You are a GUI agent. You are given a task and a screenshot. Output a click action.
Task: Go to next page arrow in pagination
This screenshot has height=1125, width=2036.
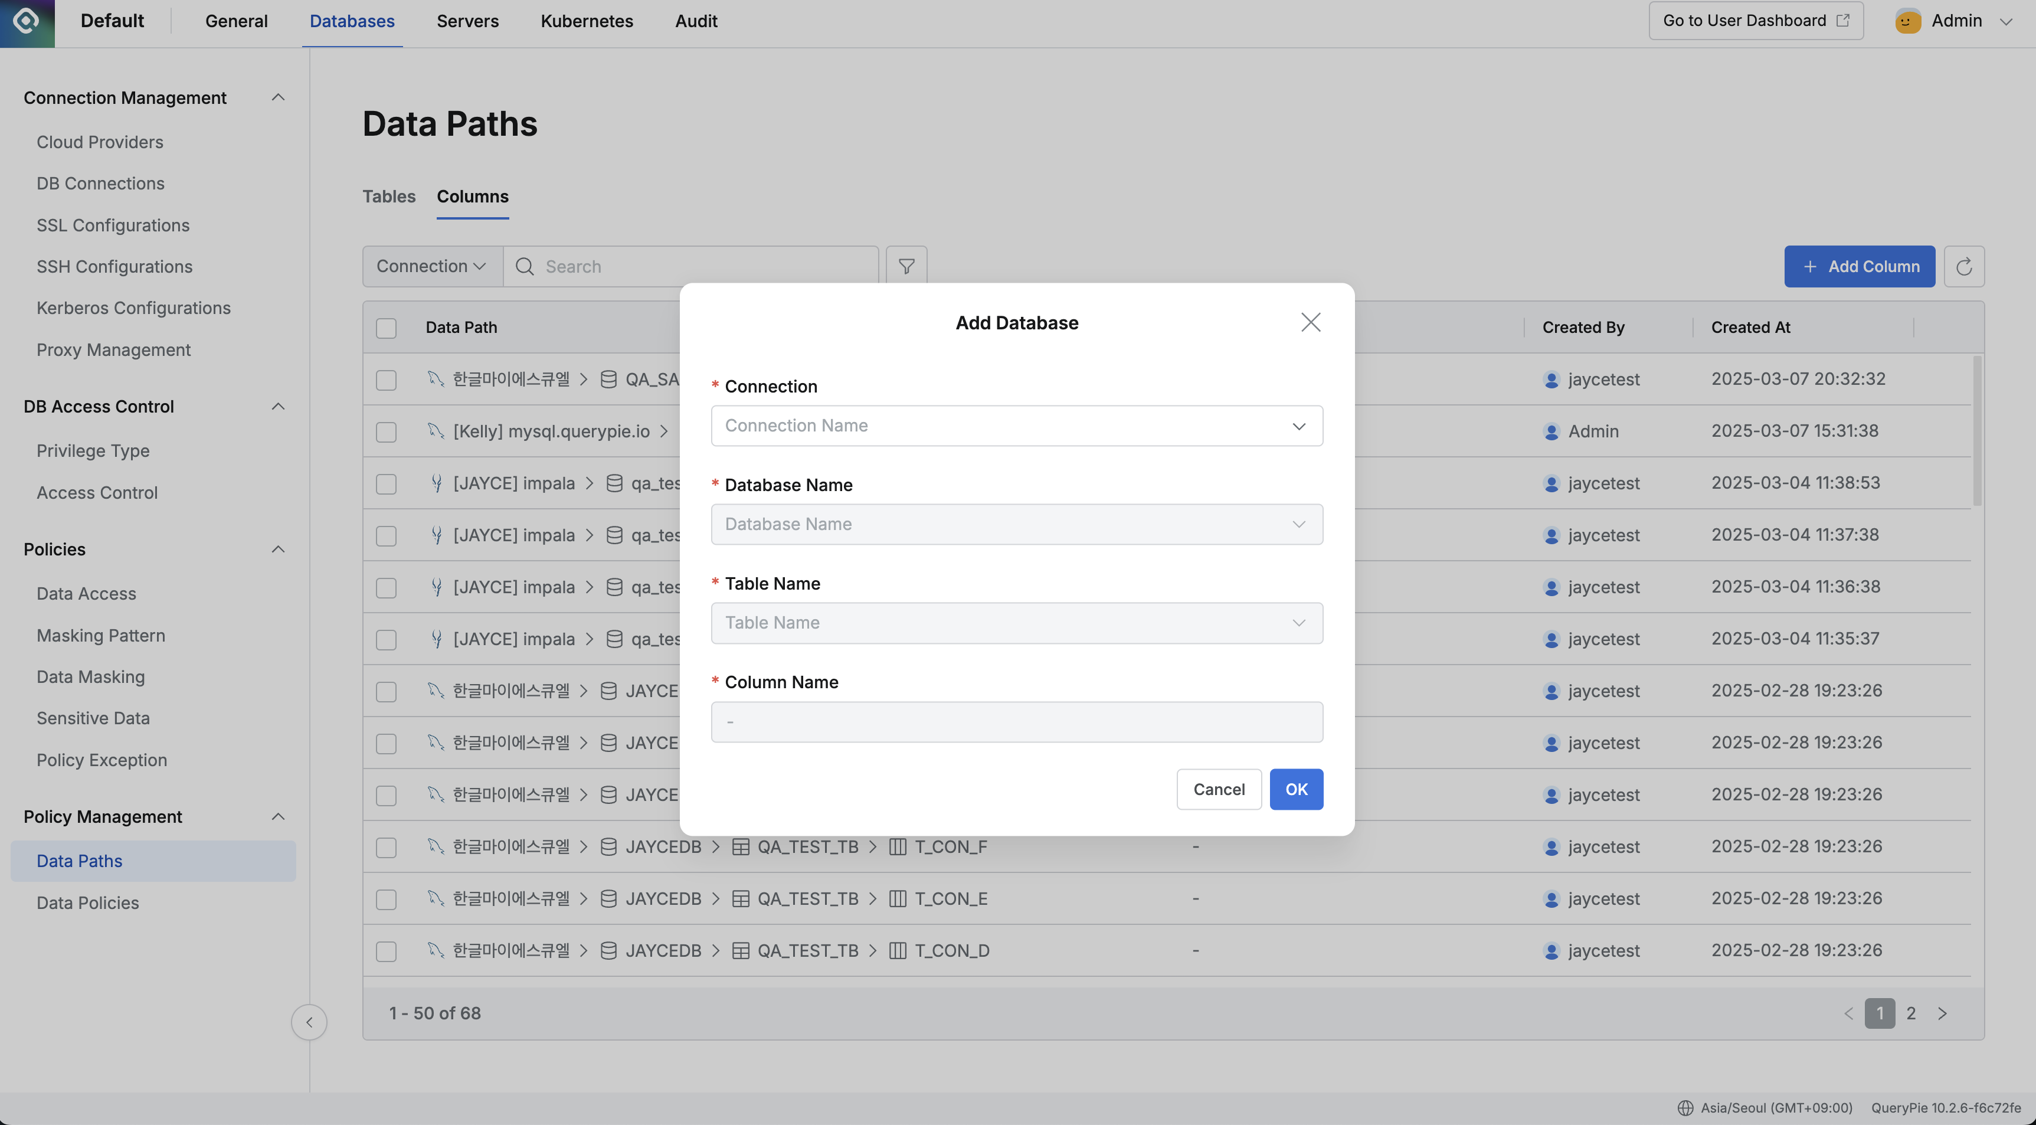[1942, 1013]
